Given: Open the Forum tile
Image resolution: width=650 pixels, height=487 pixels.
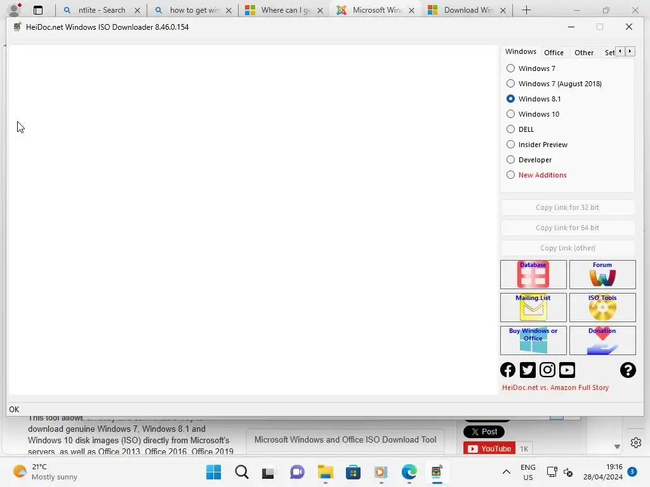Looking at the screenshot, I should 602,275.
